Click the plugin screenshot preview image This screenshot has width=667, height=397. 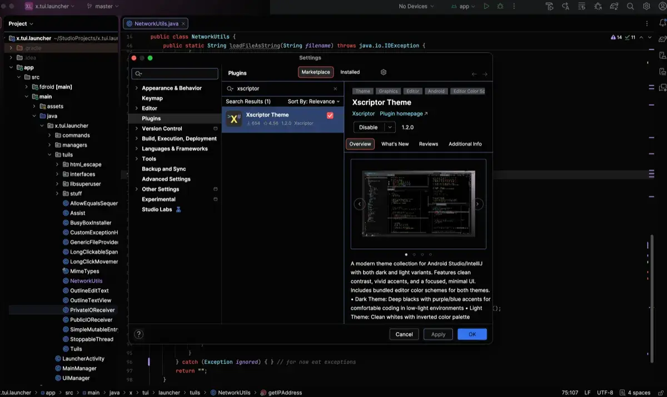tap(419, 204)
